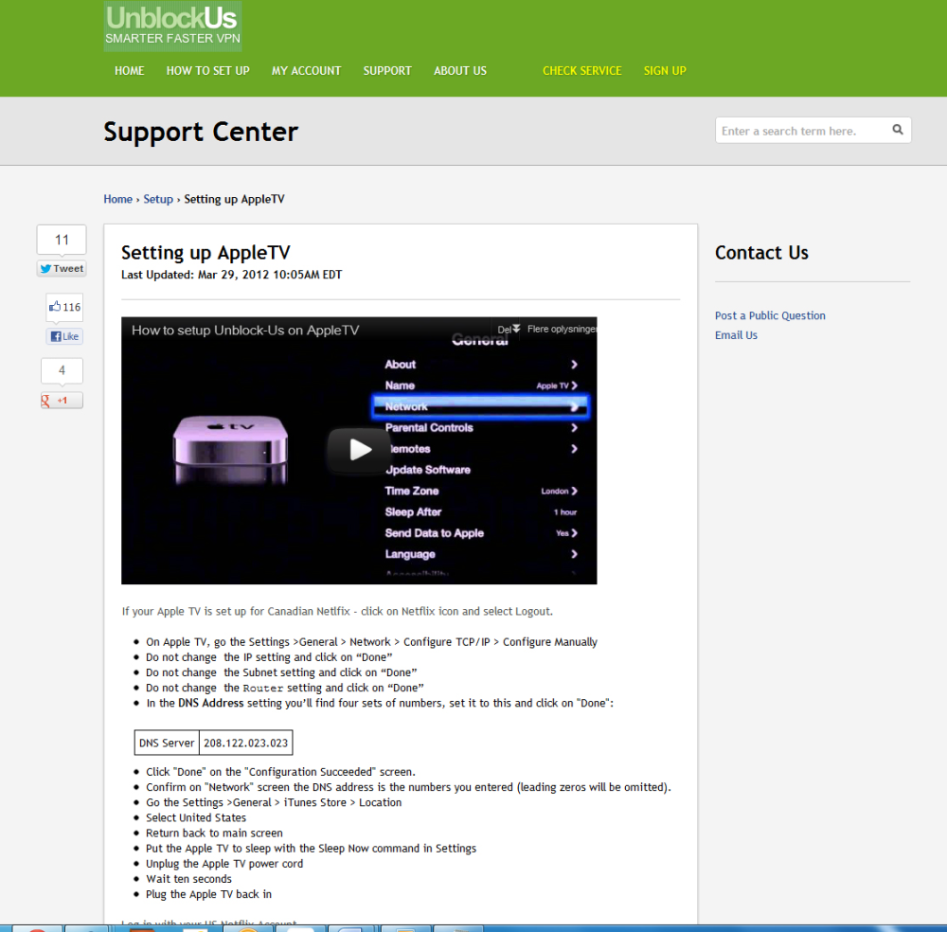947x932 pixels.
Task: Click Post a Public Question
Action: [x=770, y=315]
